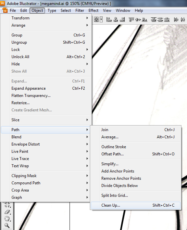Viewport: 187px width, 230px height.
Task: Select the Crop Area tool in toolbox
Action: (x=7, y=205)
